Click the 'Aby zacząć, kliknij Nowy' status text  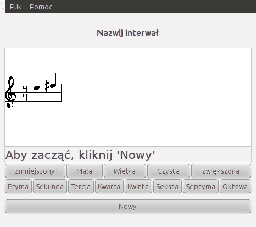pos(80,155)
